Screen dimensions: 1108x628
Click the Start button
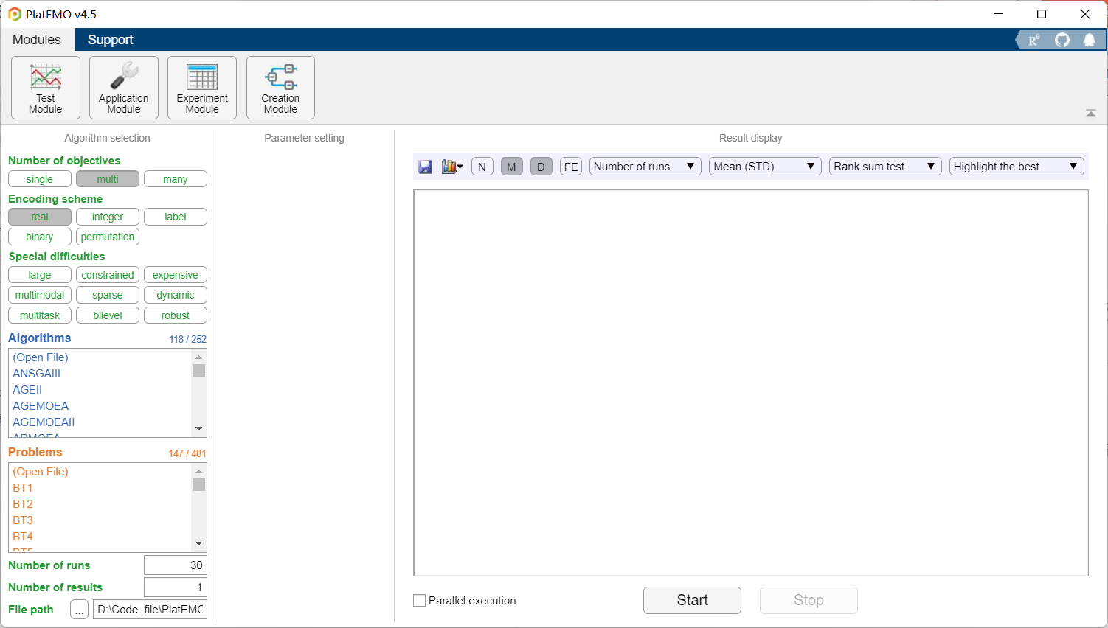692,600
